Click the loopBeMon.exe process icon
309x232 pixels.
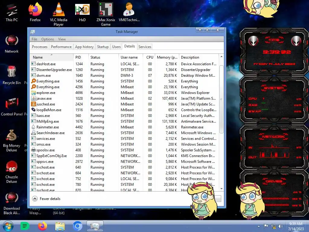click(33, 110)
